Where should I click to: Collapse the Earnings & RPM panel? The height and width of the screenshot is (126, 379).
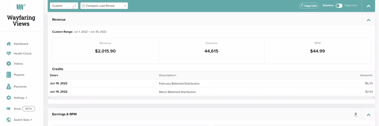click(369, 114)
